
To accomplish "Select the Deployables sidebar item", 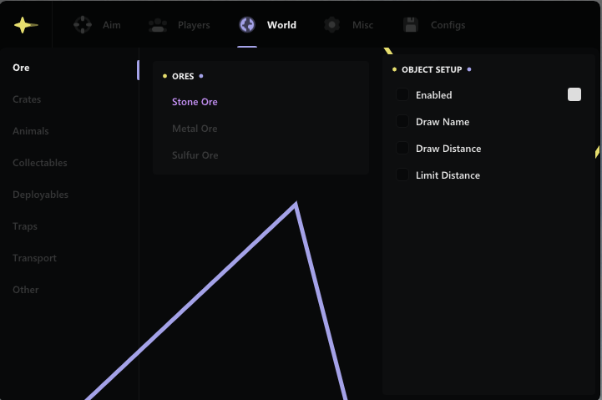I will [x=41, y=195].
